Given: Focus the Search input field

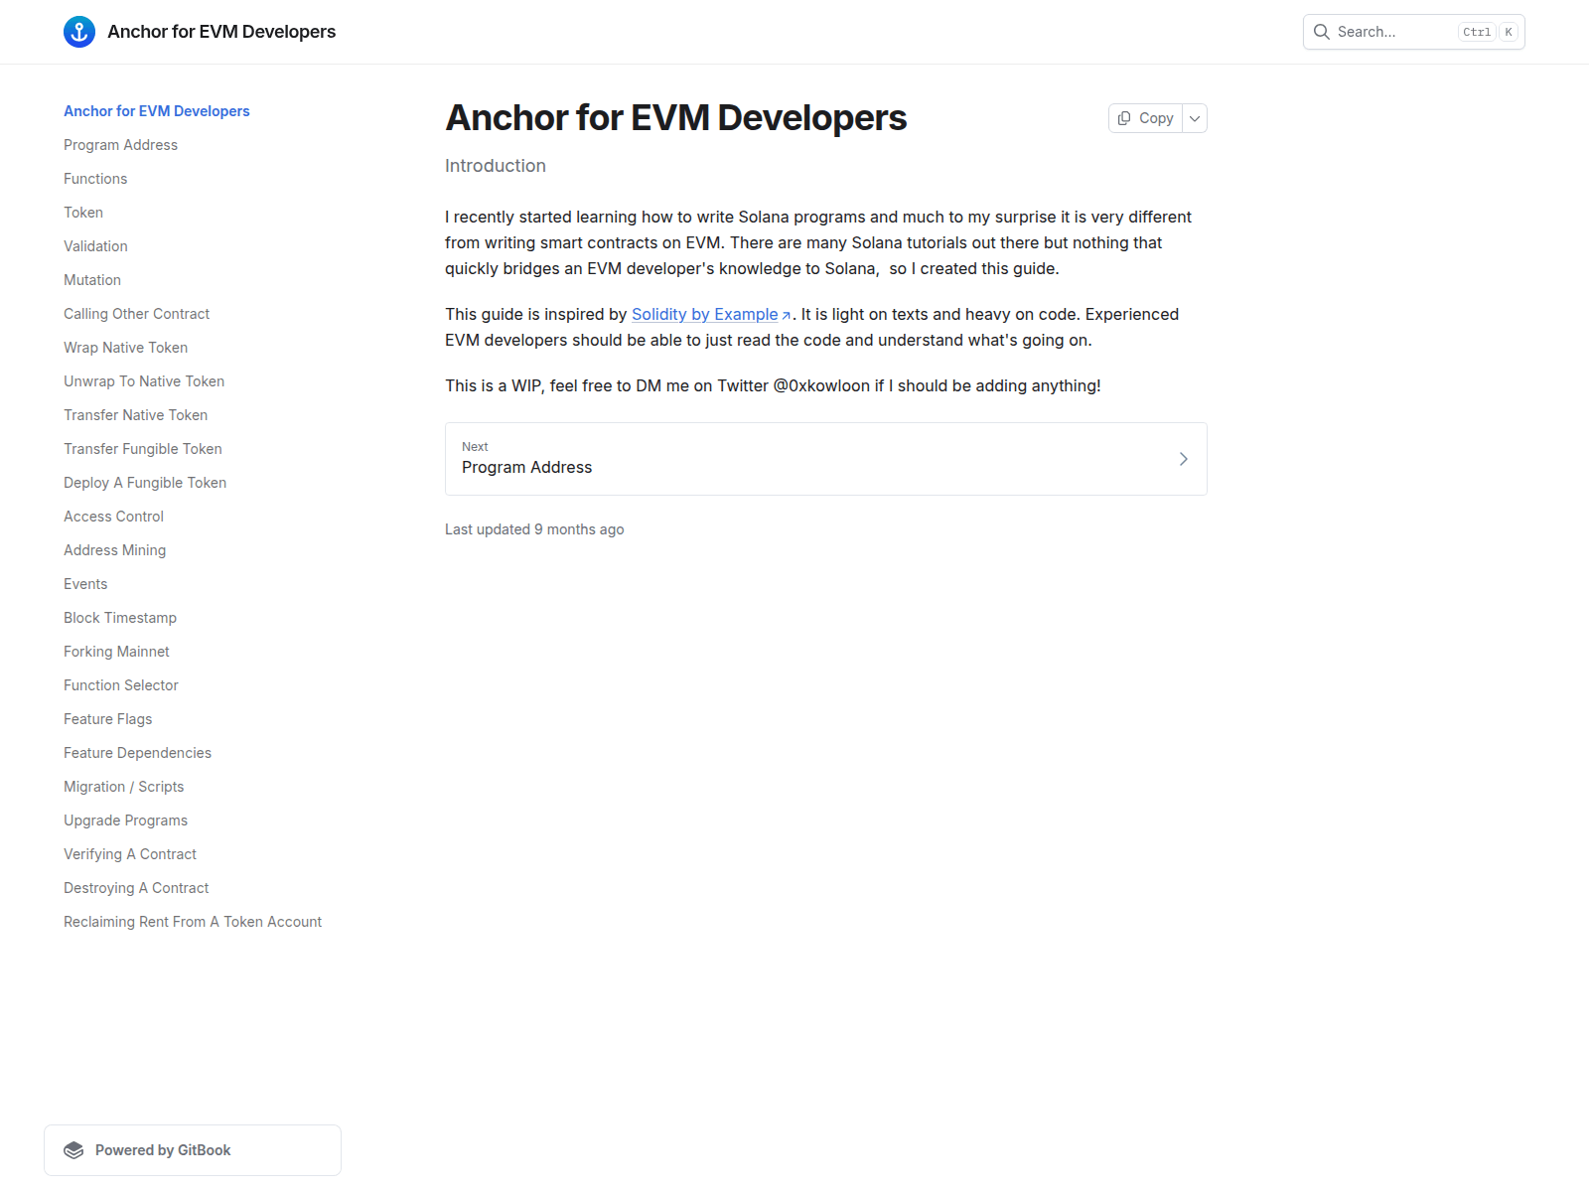Looking at the screenshot, I should click(x=1414, y=32).
